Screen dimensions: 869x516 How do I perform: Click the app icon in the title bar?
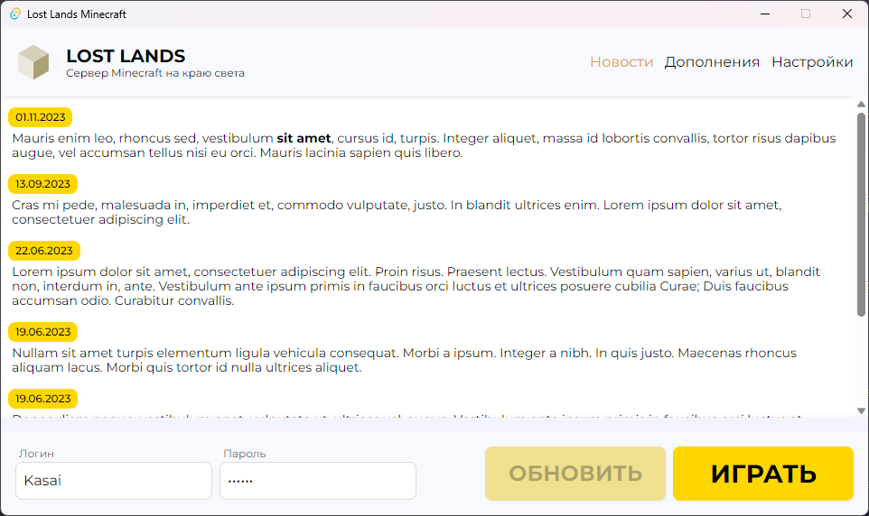(15, 14)
